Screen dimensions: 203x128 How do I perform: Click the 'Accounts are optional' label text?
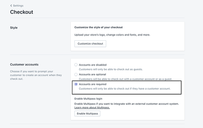click(93, 74)
